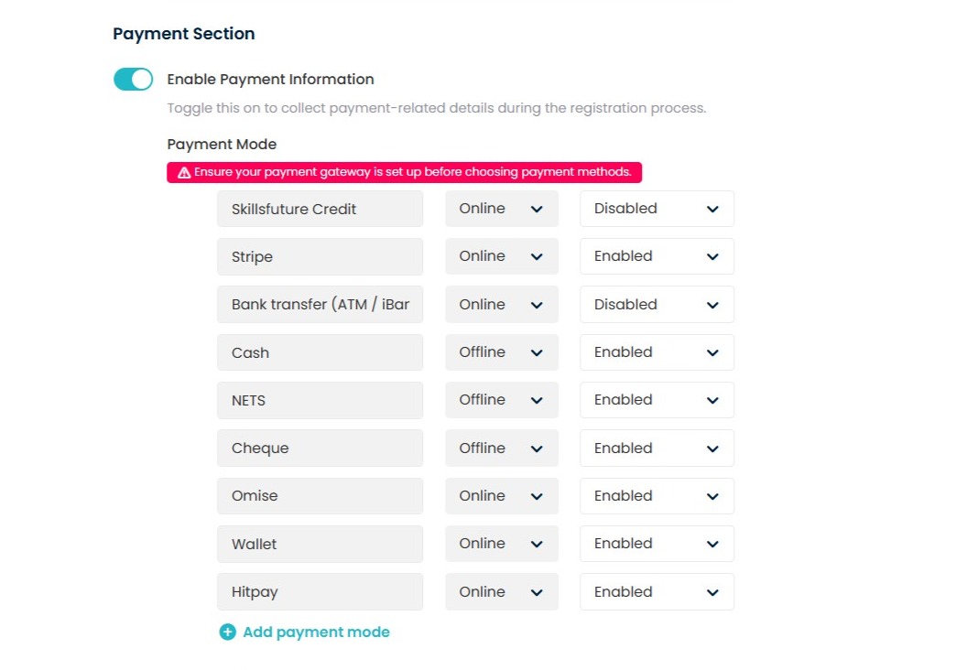Change the Cash Offline mode dropdown
This screenshot has width=967, height=670.
click(x=502, y=352)
